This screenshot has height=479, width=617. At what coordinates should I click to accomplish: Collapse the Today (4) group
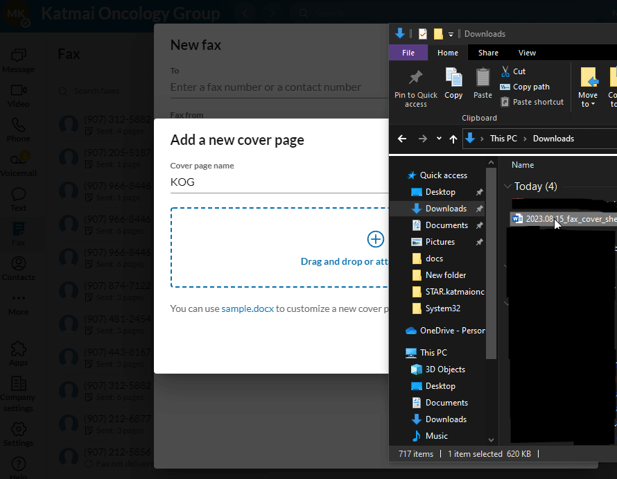coord(507,186)
